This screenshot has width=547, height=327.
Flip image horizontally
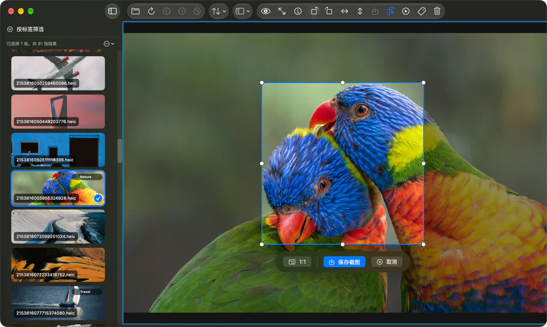point(344,11)
